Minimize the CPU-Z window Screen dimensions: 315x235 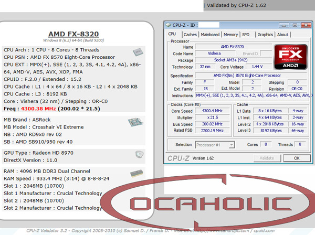pos(284,25)
